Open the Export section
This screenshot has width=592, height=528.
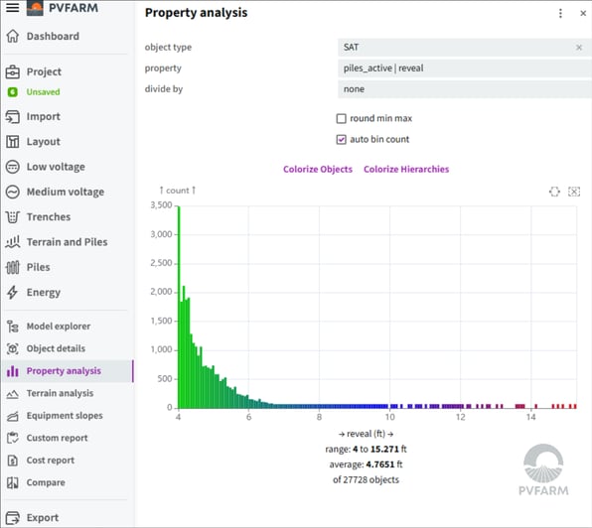43,518
